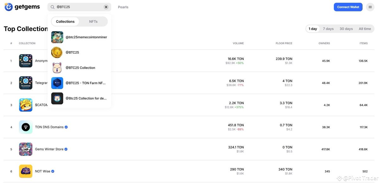The width and height of the screenshot is (380, 183).
Task: Click the COLLECTION column header
Action: tap(27, 43)
